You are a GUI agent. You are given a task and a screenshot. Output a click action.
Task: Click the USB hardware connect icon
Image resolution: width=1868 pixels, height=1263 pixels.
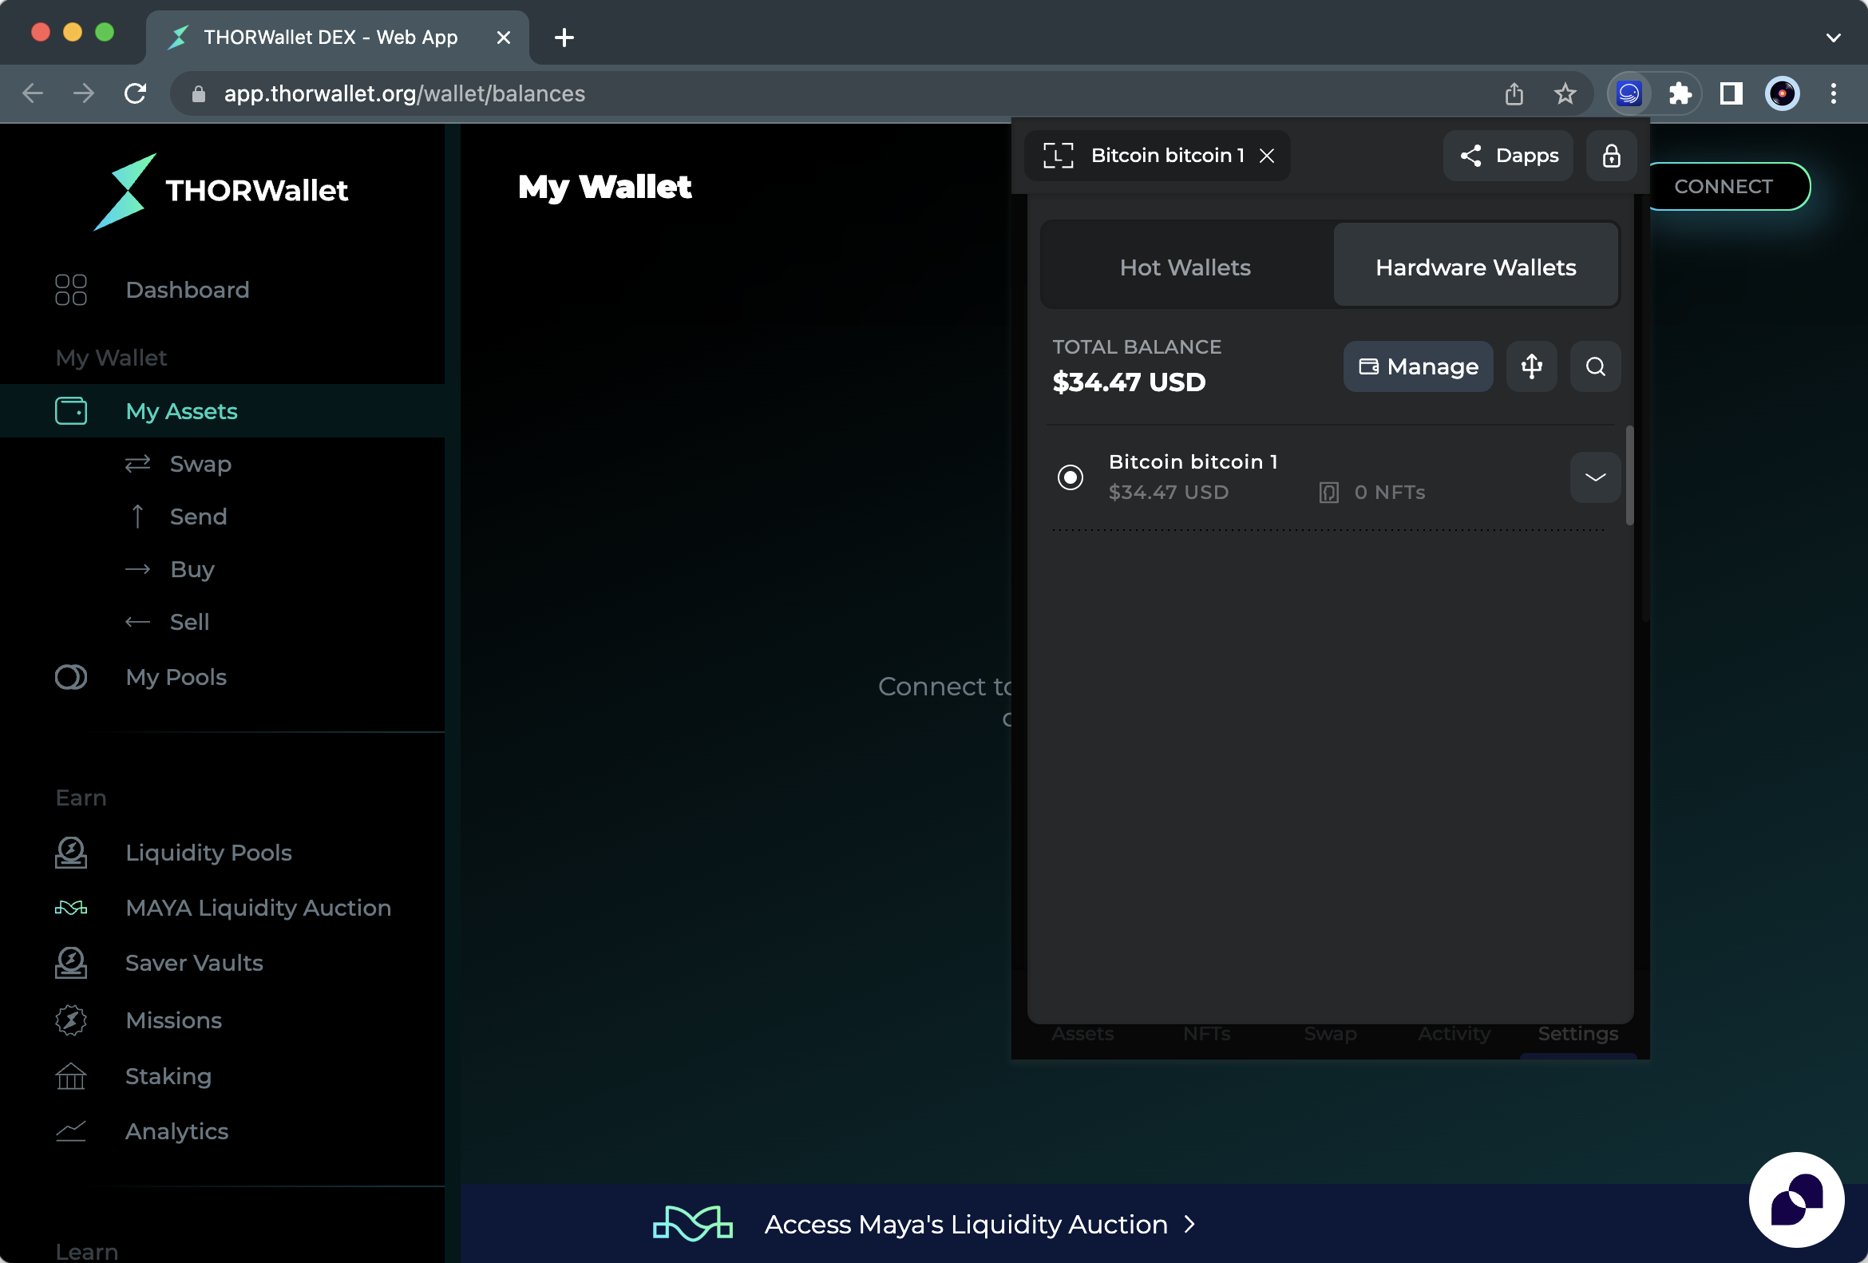pyautogui.click(x=1531, y=366)
